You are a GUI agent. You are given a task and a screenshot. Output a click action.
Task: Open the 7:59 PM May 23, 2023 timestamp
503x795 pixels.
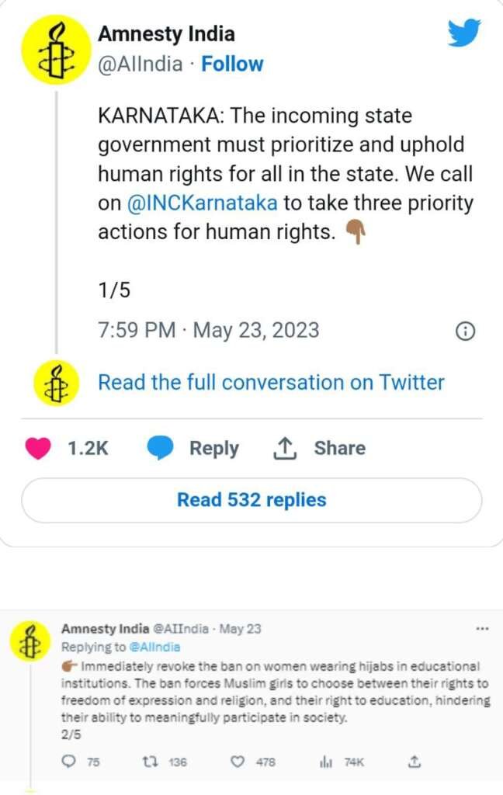coord(208,330)
